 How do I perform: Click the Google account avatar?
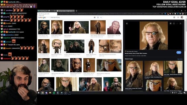click(x=182, y=17)
